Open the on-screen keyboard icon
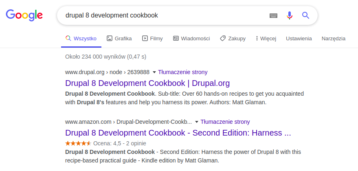The image size is (358, 171). click(x=273, y=15)
